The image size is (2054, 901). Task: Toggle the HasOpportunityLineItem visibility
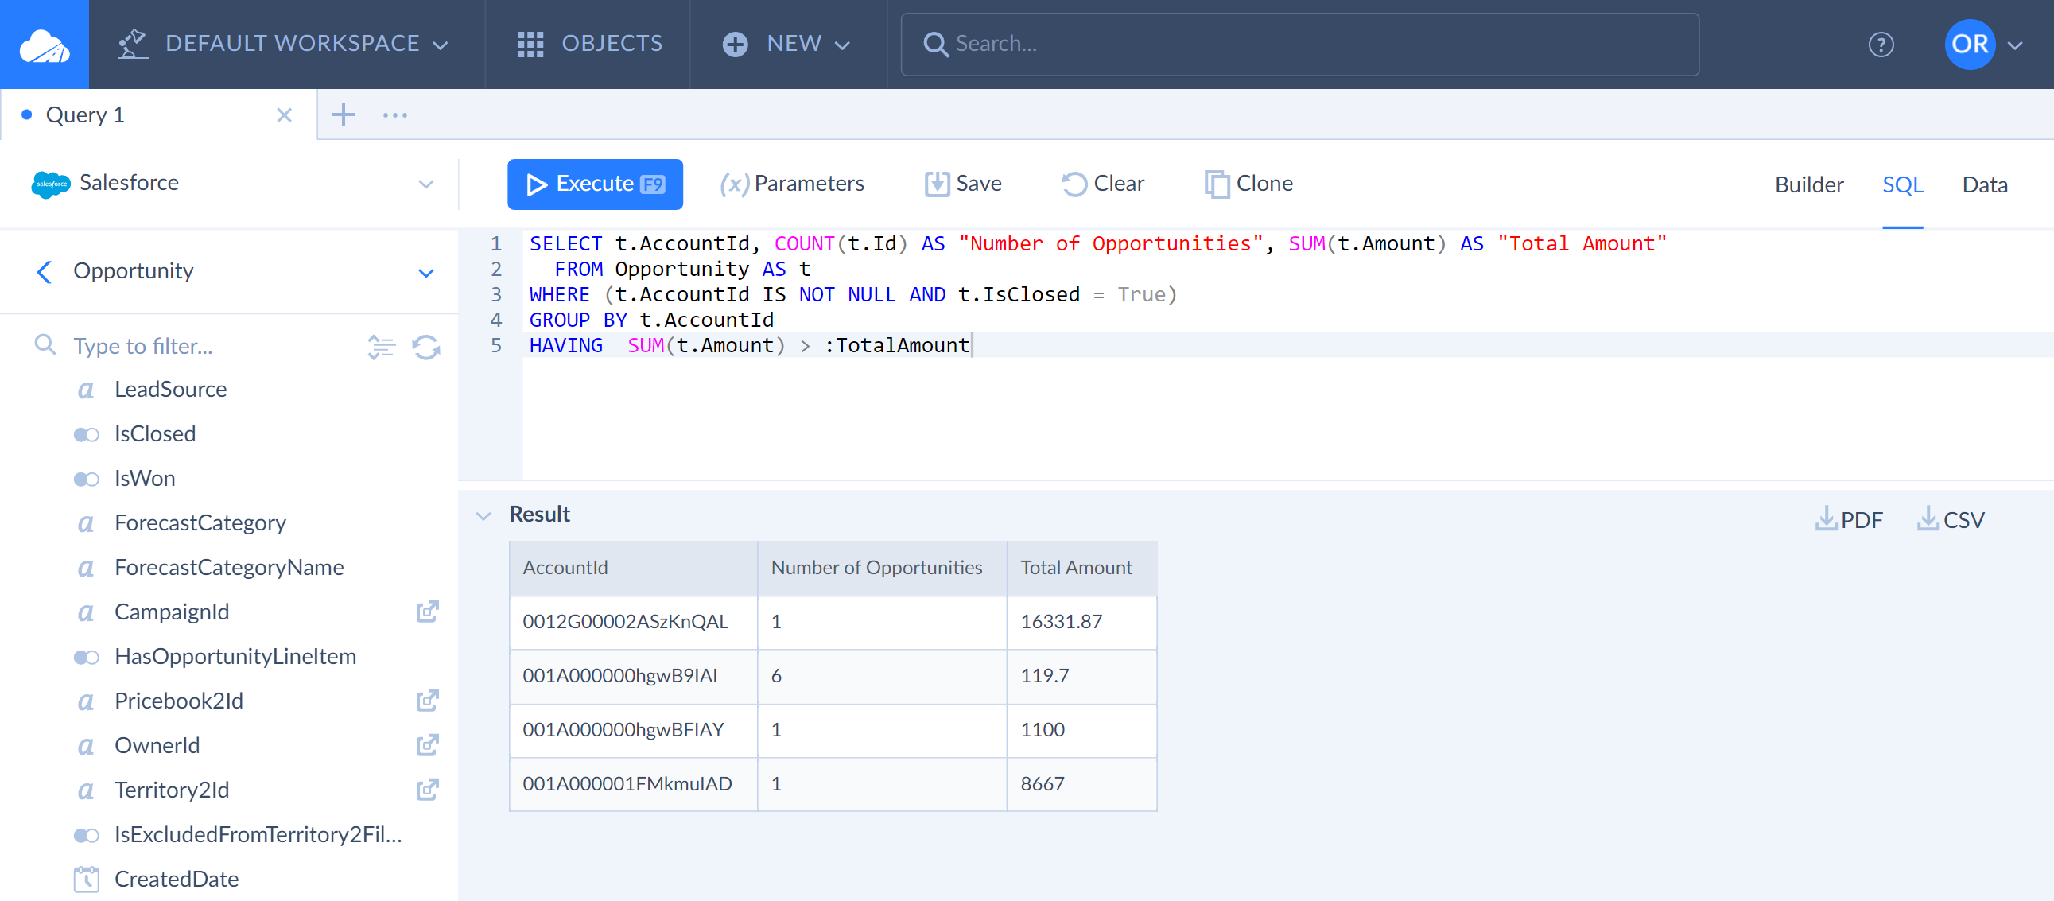[x=85, y=656]
